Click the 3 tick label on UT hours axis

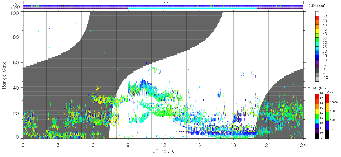[58, 145]
